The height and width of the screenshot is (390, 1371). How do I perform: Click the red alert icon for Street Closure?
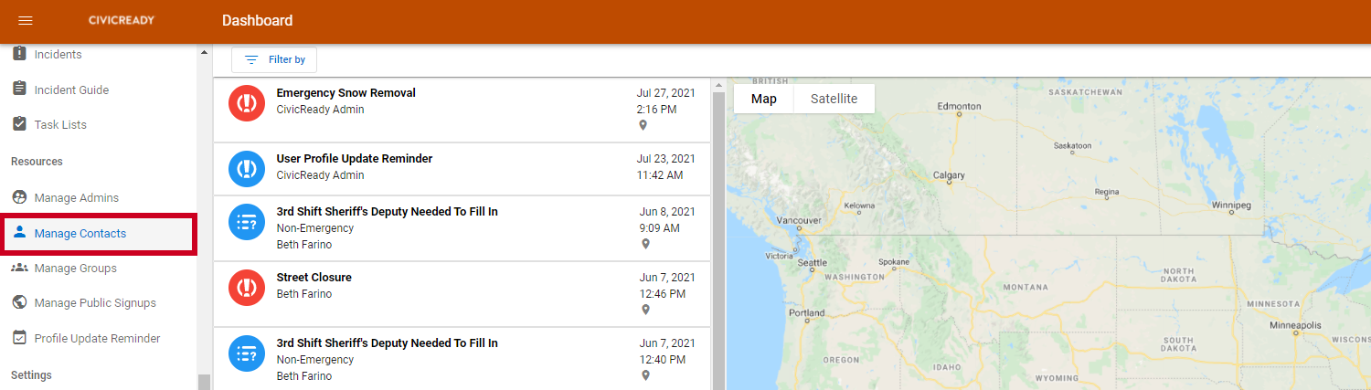point(246,287)
